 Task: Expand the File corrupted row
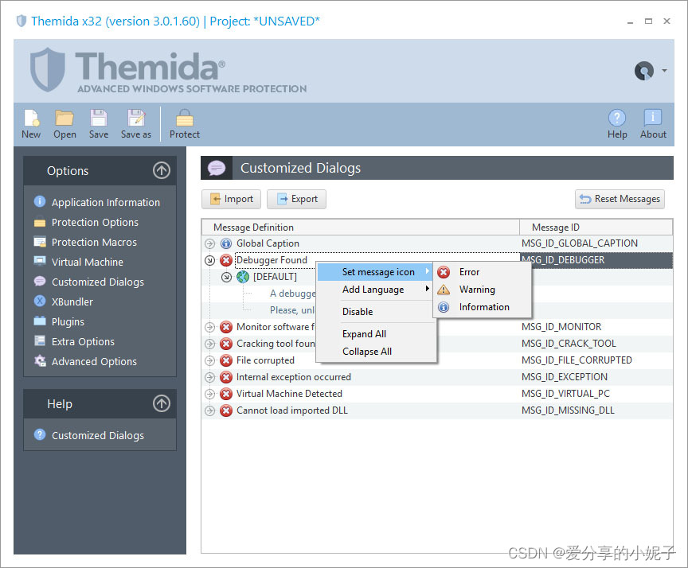coord(209,360)
